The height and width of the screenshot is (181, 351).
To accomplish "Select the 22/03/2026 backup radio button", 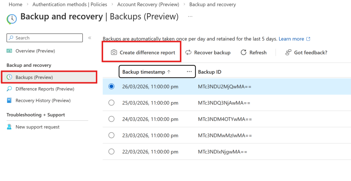I will 111,152.
